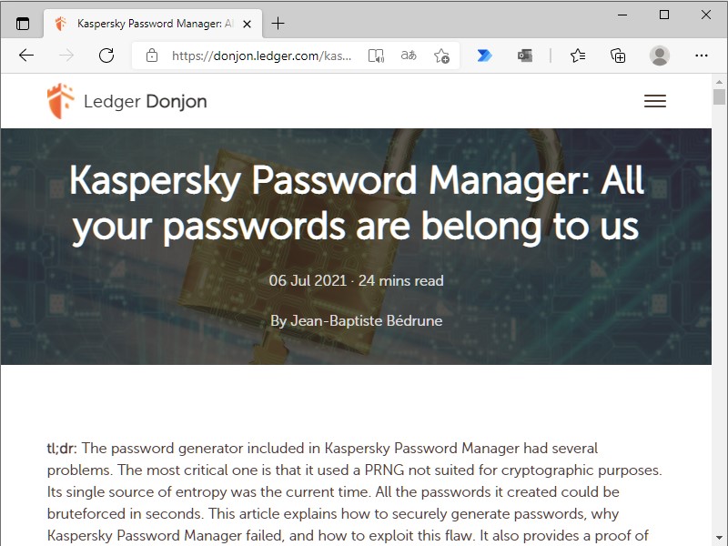This screenshot has width=728, height=546.
Task: Close the Kaspersky Password Manager tab
Action: [x=247, y=24]
